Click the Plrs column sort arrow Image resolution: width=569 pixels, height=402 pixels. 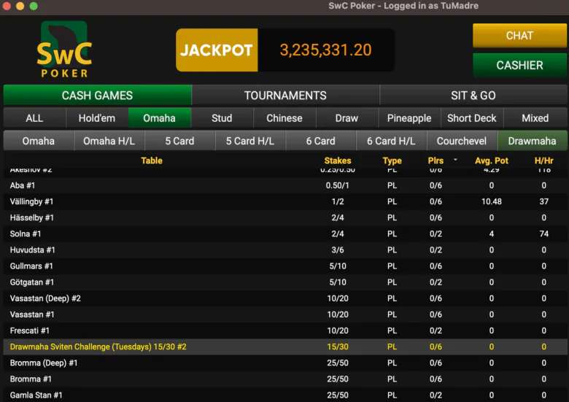[x=455, y=160]
